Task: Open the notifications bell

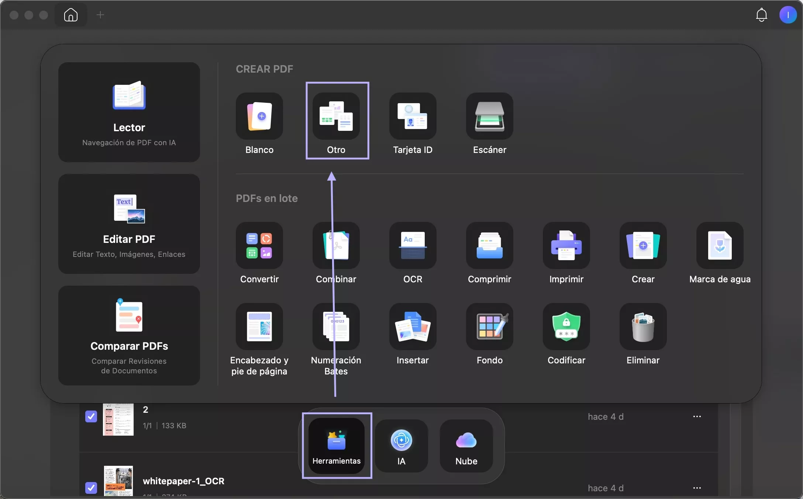Action: coord(762,15)
